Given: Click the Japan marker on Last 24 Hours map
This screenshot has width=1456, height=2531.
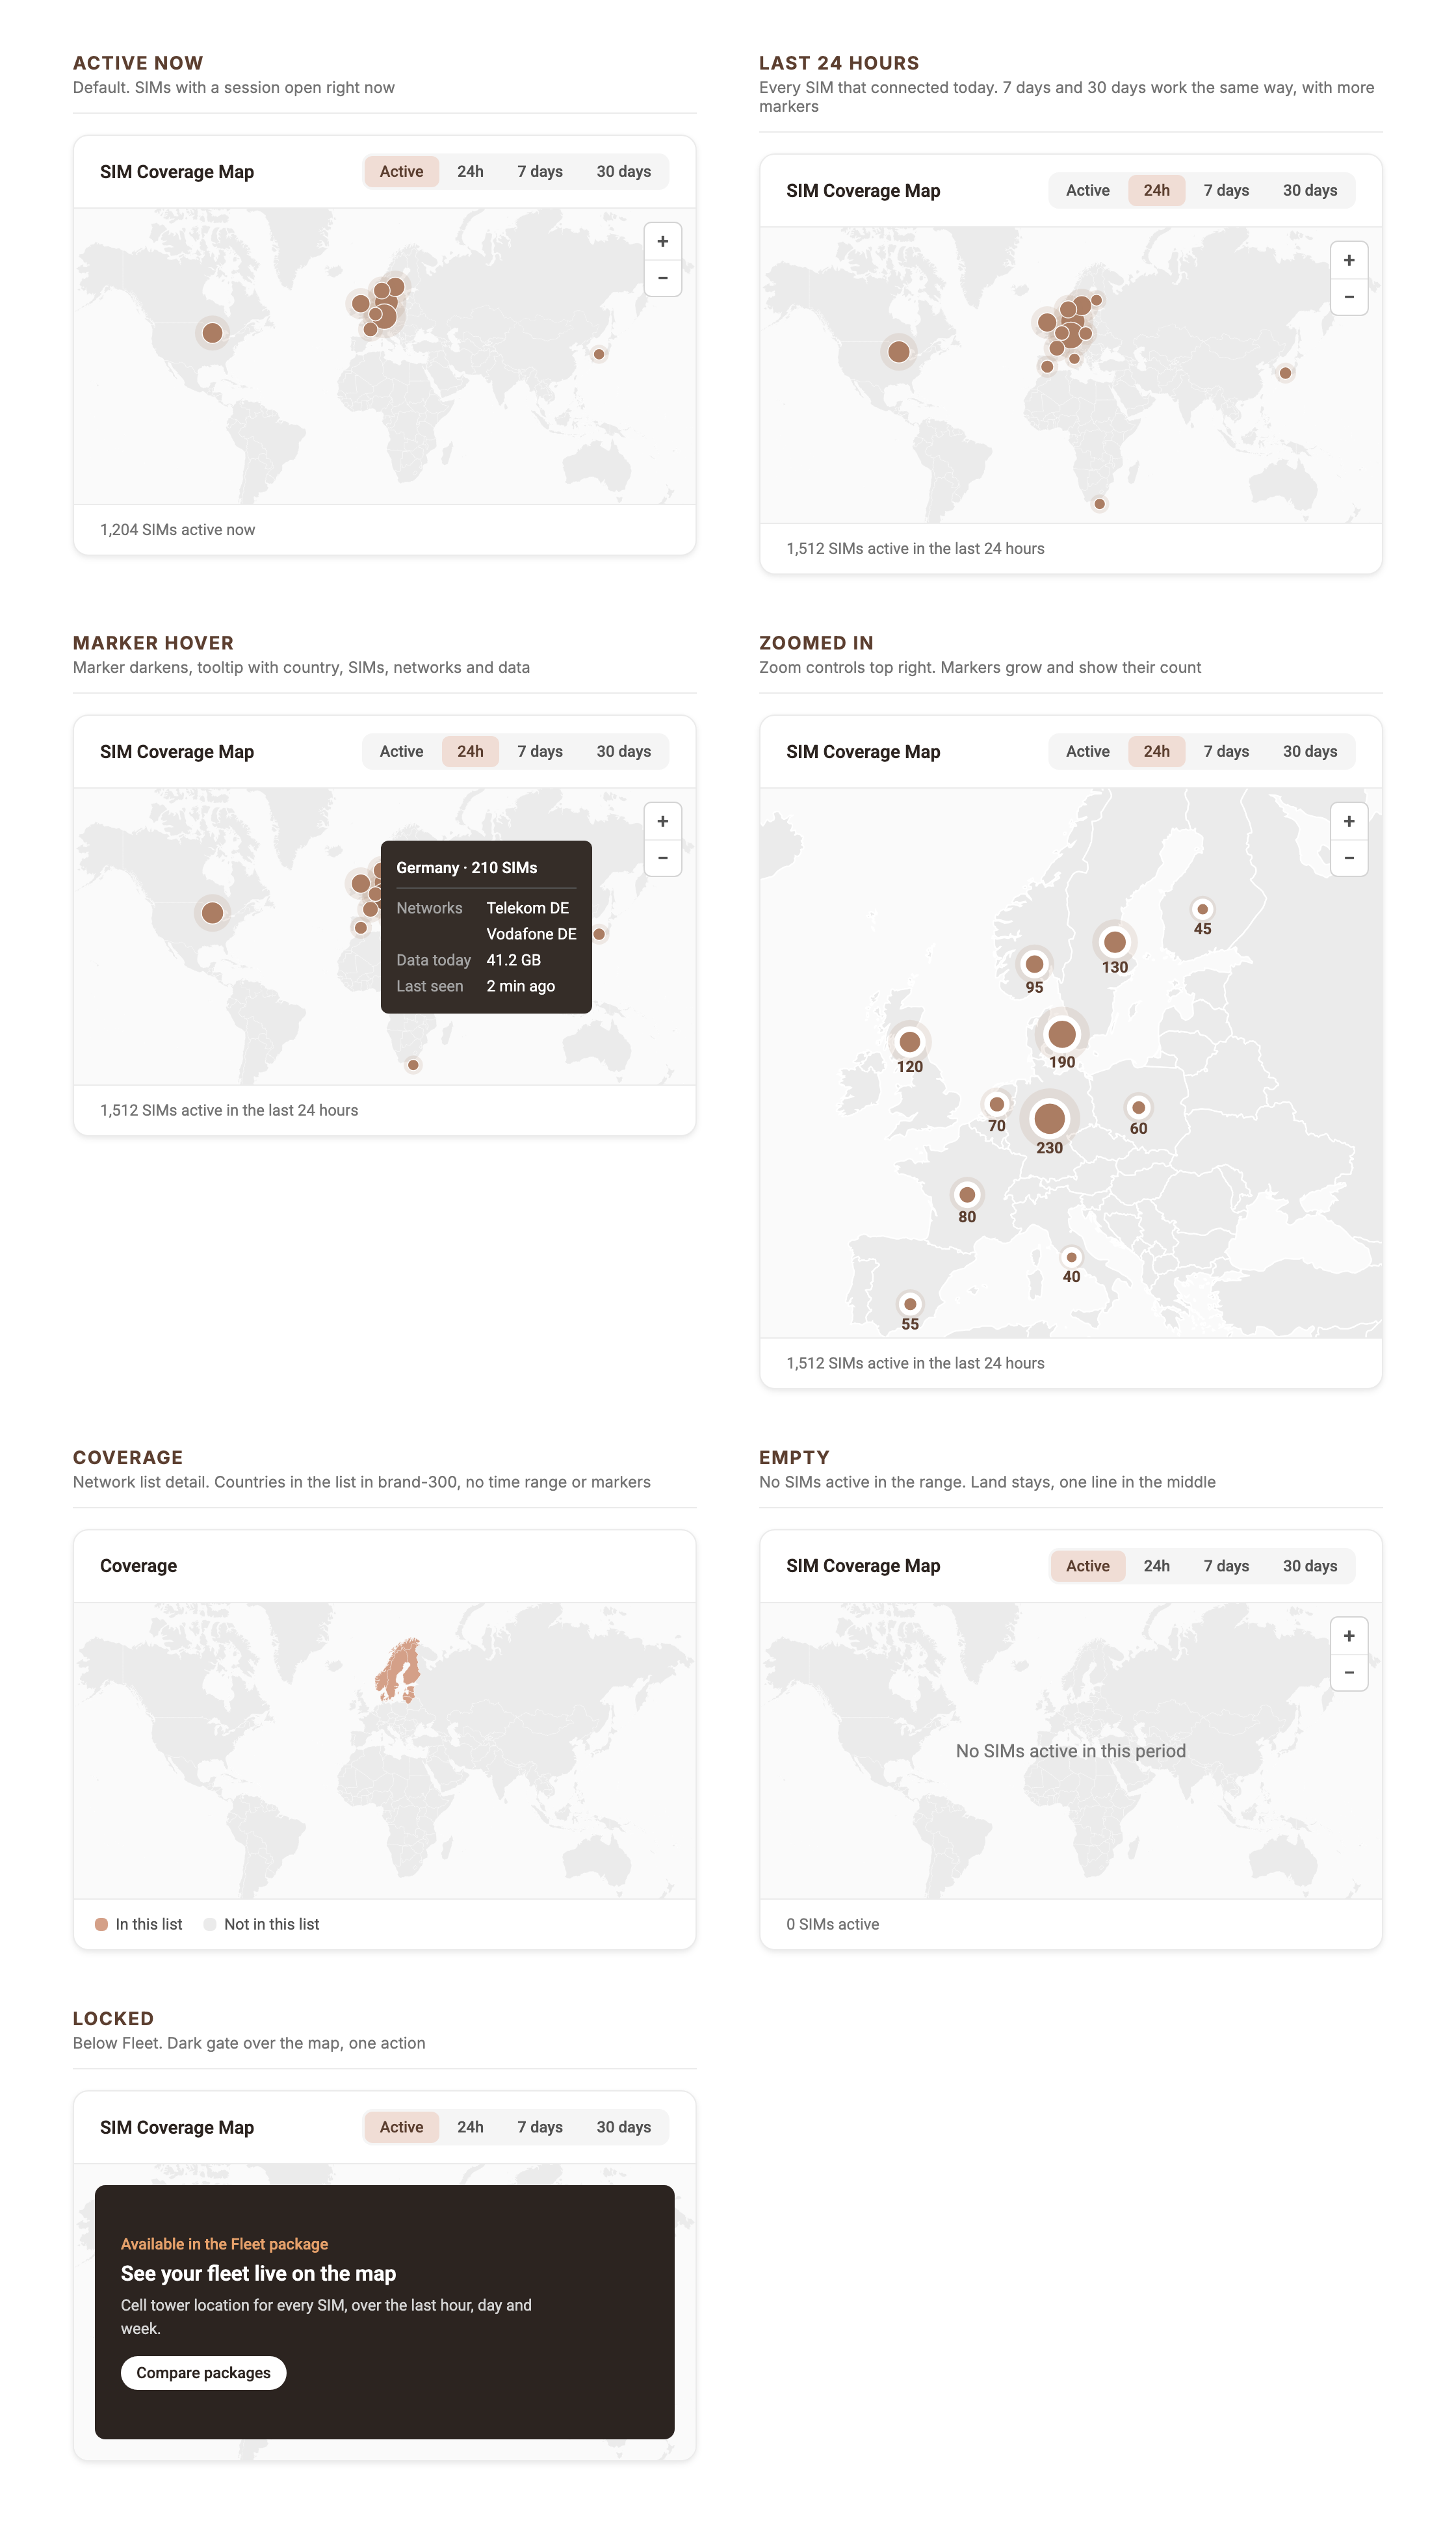Looking at the screenshot, I should pos(1285,373).
